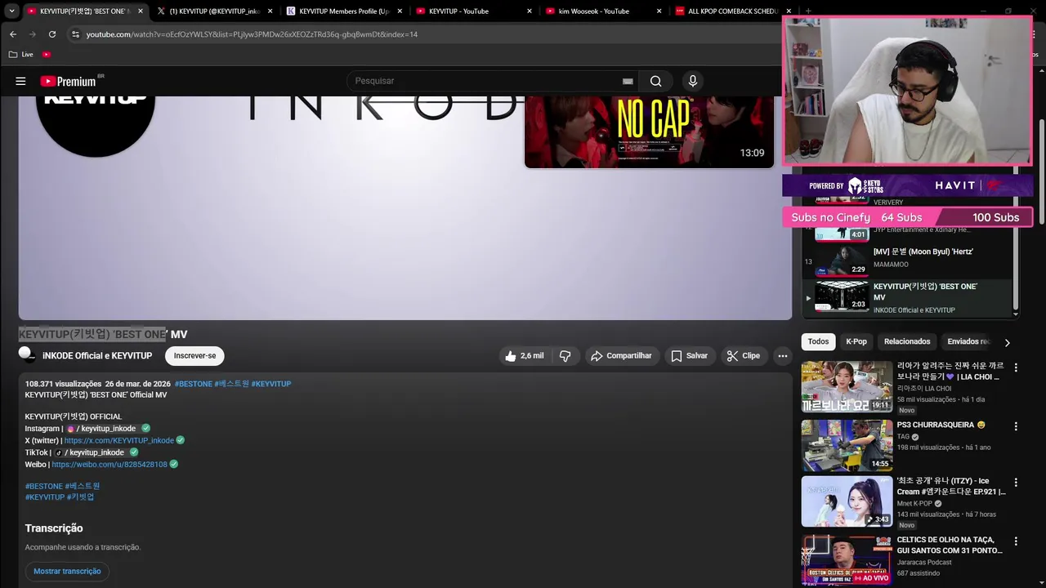1046x588 pixels.
Task: Open hashtag #BESTONE beside the date
Action: point(193,384)
